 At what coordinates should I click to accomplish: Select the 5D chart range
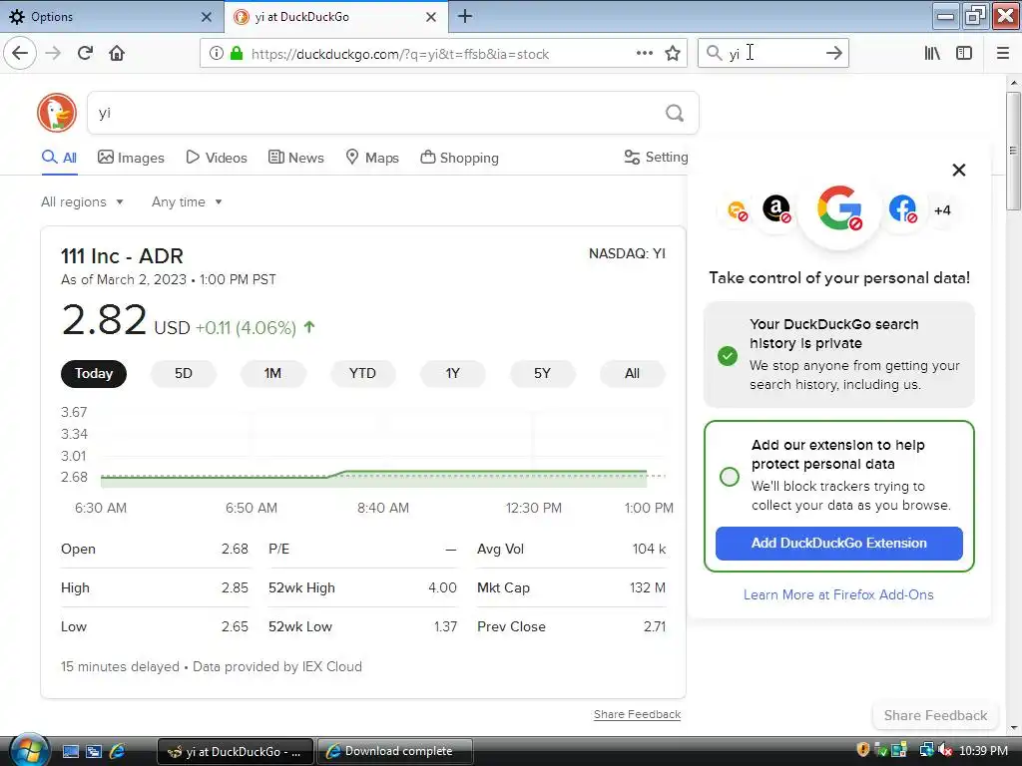[184, 373]
